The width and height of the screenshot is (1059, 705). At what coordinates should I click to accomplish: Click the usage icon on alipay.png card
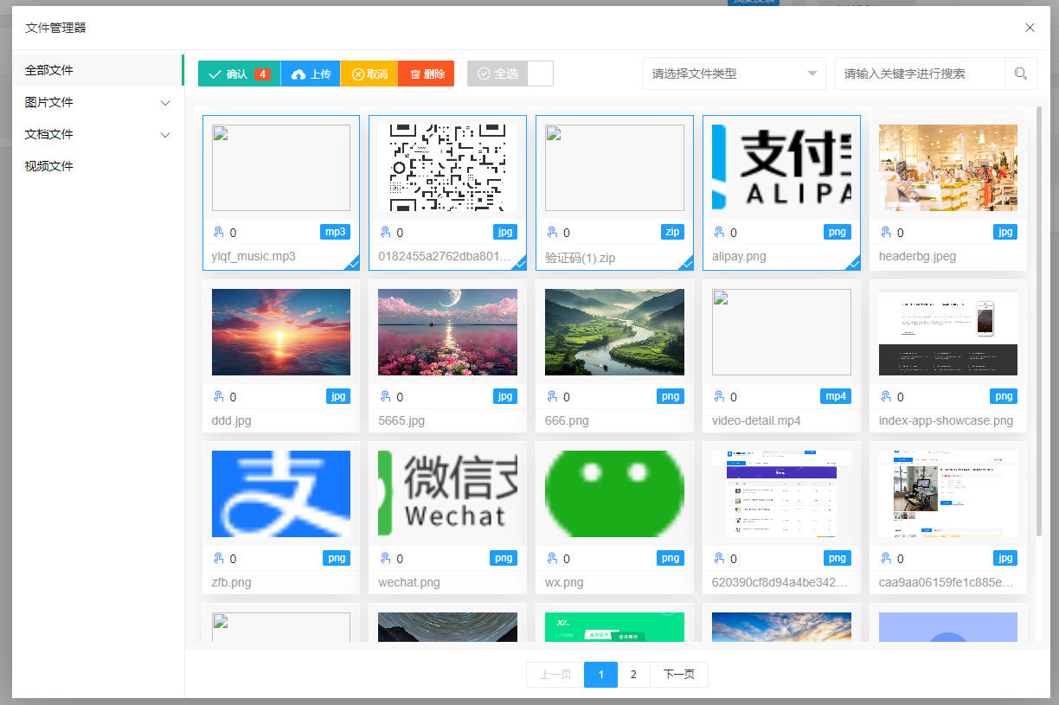(719, 233)
